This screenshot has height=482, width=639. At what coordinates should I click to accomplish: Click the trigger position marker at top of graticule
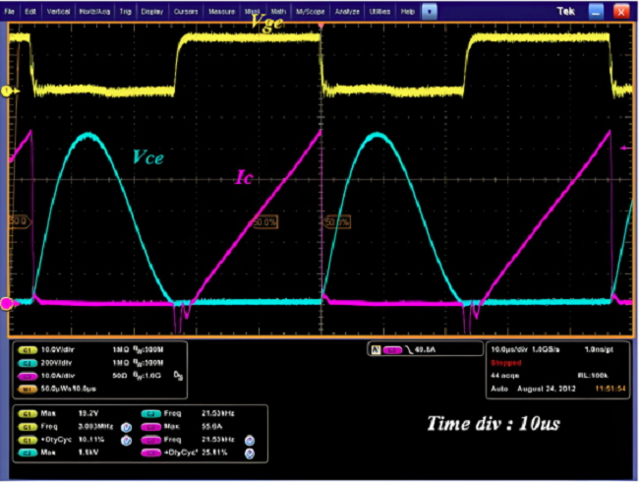tap(320, 26)
